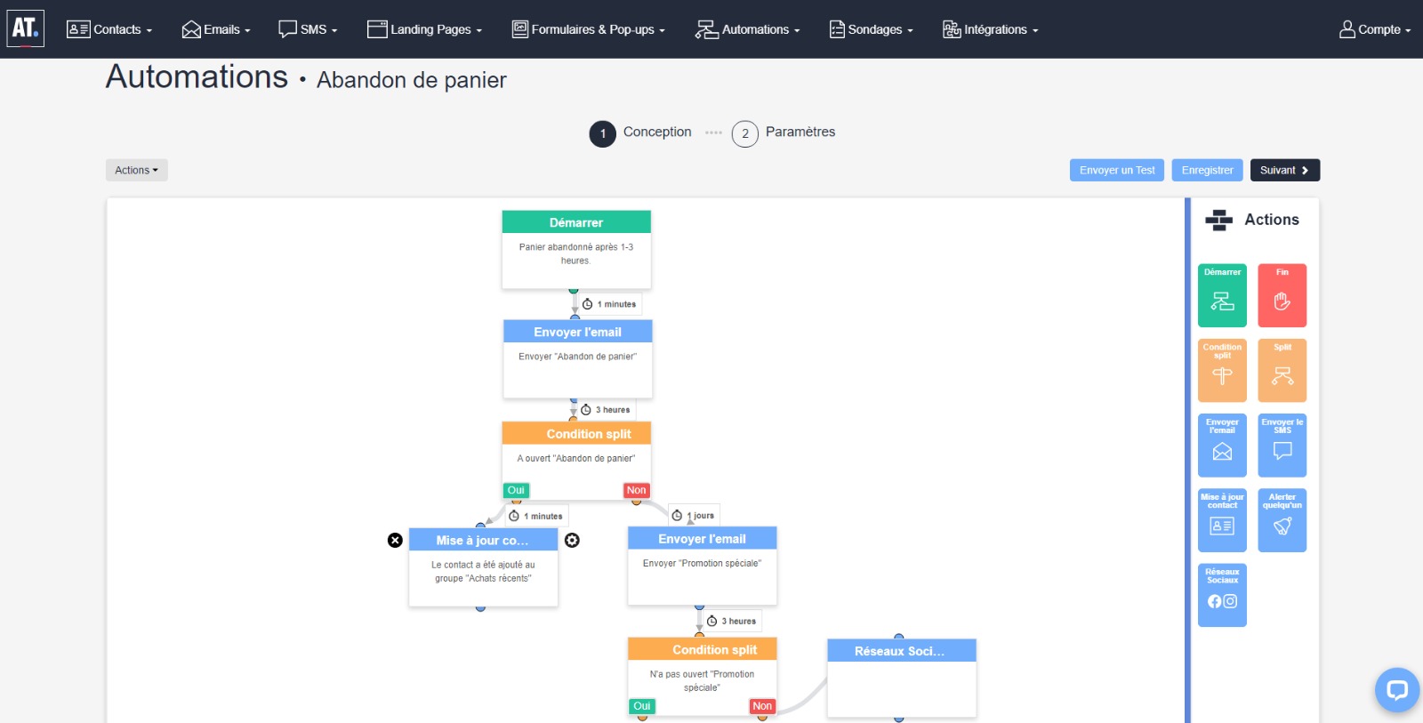Choose the Split action tile
Image resolution: width=1423 pixels, height=723 pixels.
tap(1282, 370)
